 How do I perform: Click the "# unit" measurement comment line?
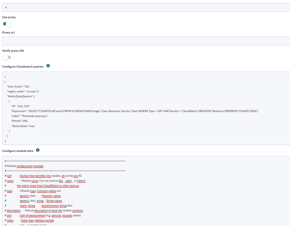point(43,215)
